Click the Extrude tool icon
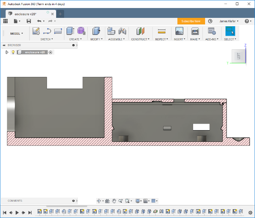 [x=71, y=31]
